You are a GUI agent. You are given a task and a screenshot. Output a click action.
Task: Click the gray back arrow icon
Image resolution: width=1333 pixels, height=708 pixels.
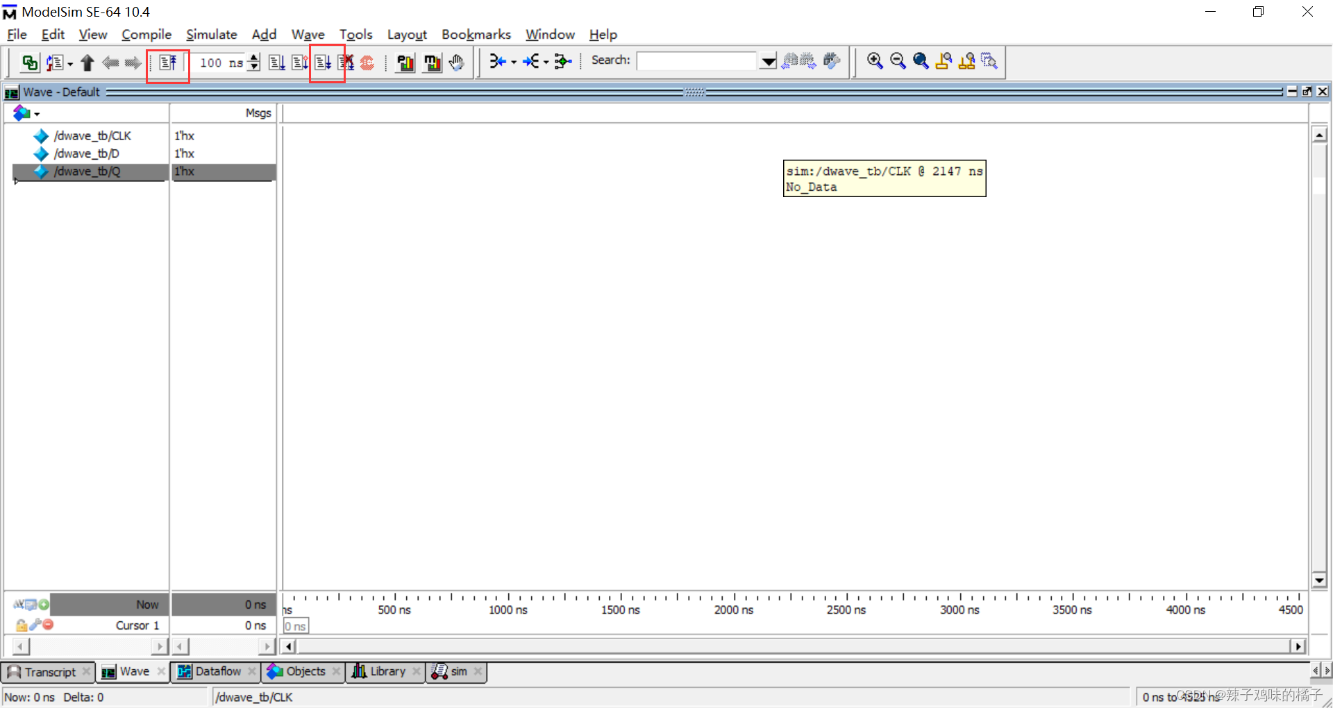pyautogui.click(x=110, y=62)
